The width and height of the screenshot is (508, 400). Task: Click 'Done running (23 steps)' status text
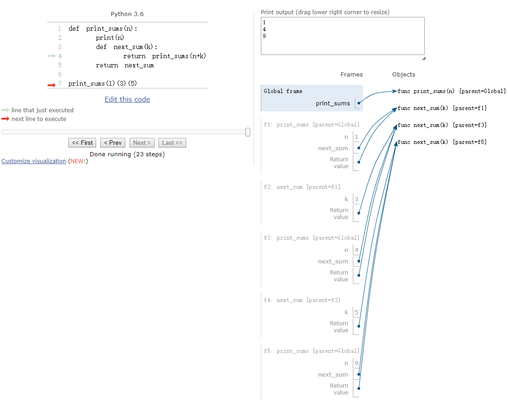pyautogui.click(x=127, y=154)
